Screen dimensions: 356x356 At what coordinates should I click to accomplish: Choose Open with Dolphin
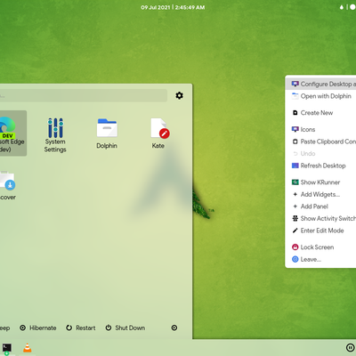tap(320, 96)
